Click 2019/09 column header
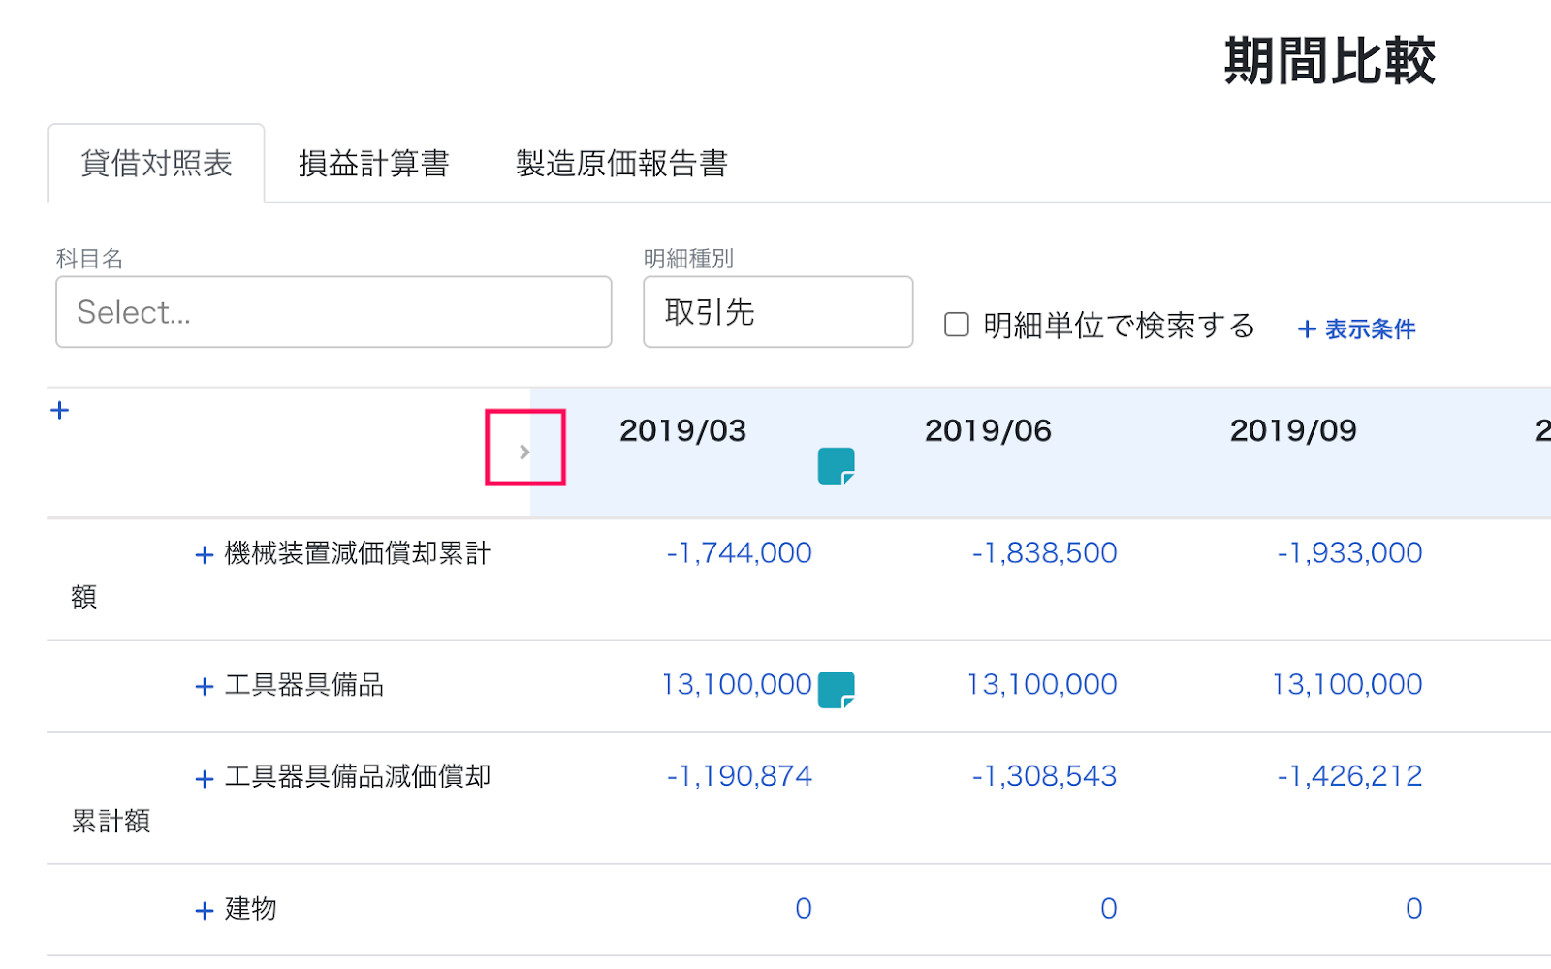 (x=1293, y=430)
